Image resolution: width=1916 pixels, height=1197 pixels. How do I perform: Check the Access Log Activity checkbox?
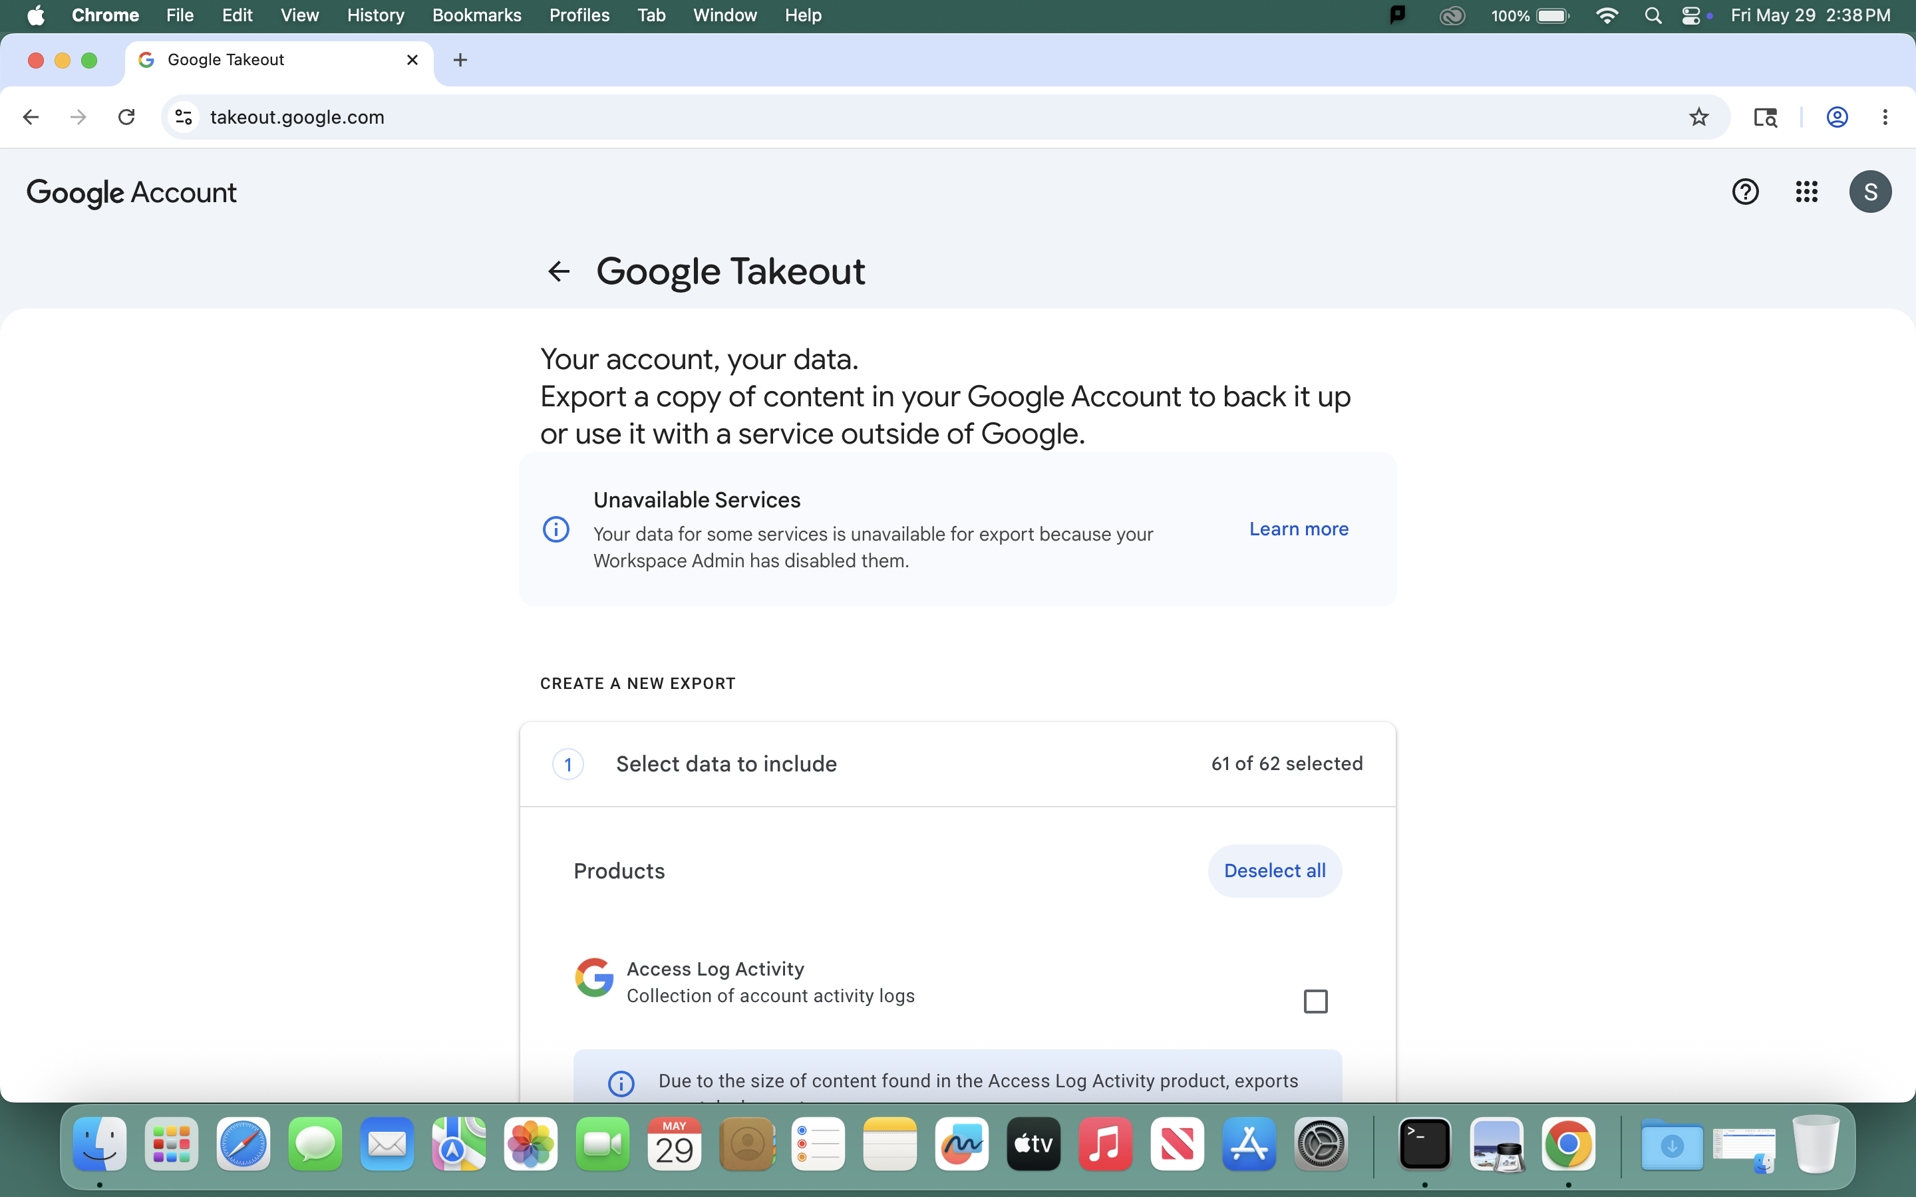(1315, 1001)
